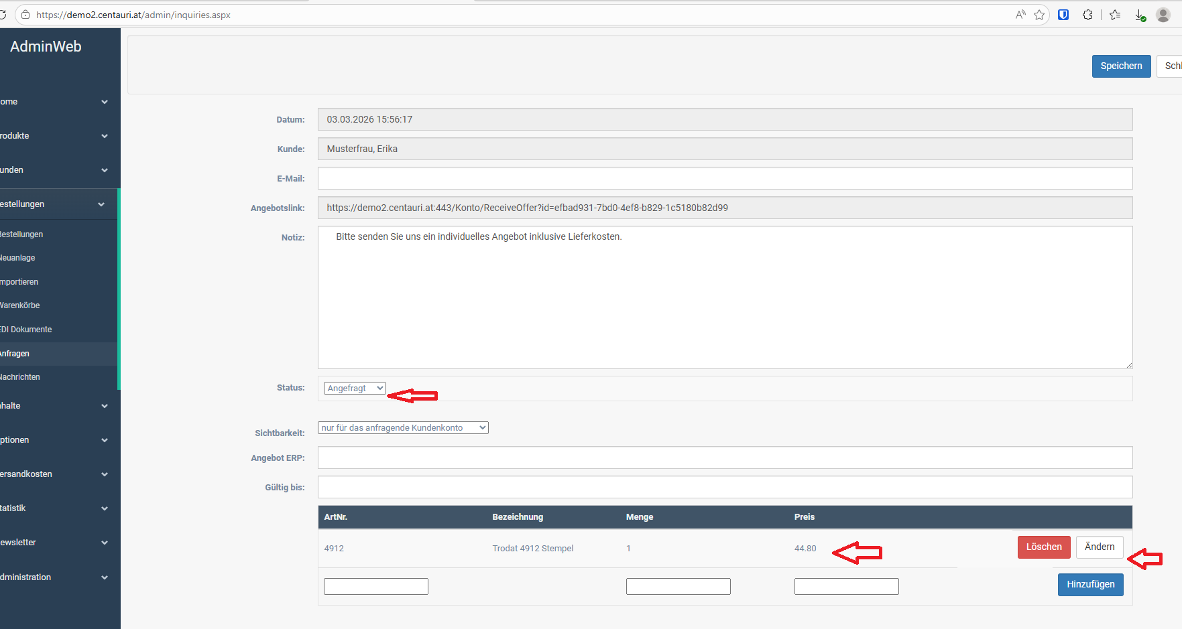Click the Speichern button
Screen dimensions: 1182x629
[x=1121, y=66]
